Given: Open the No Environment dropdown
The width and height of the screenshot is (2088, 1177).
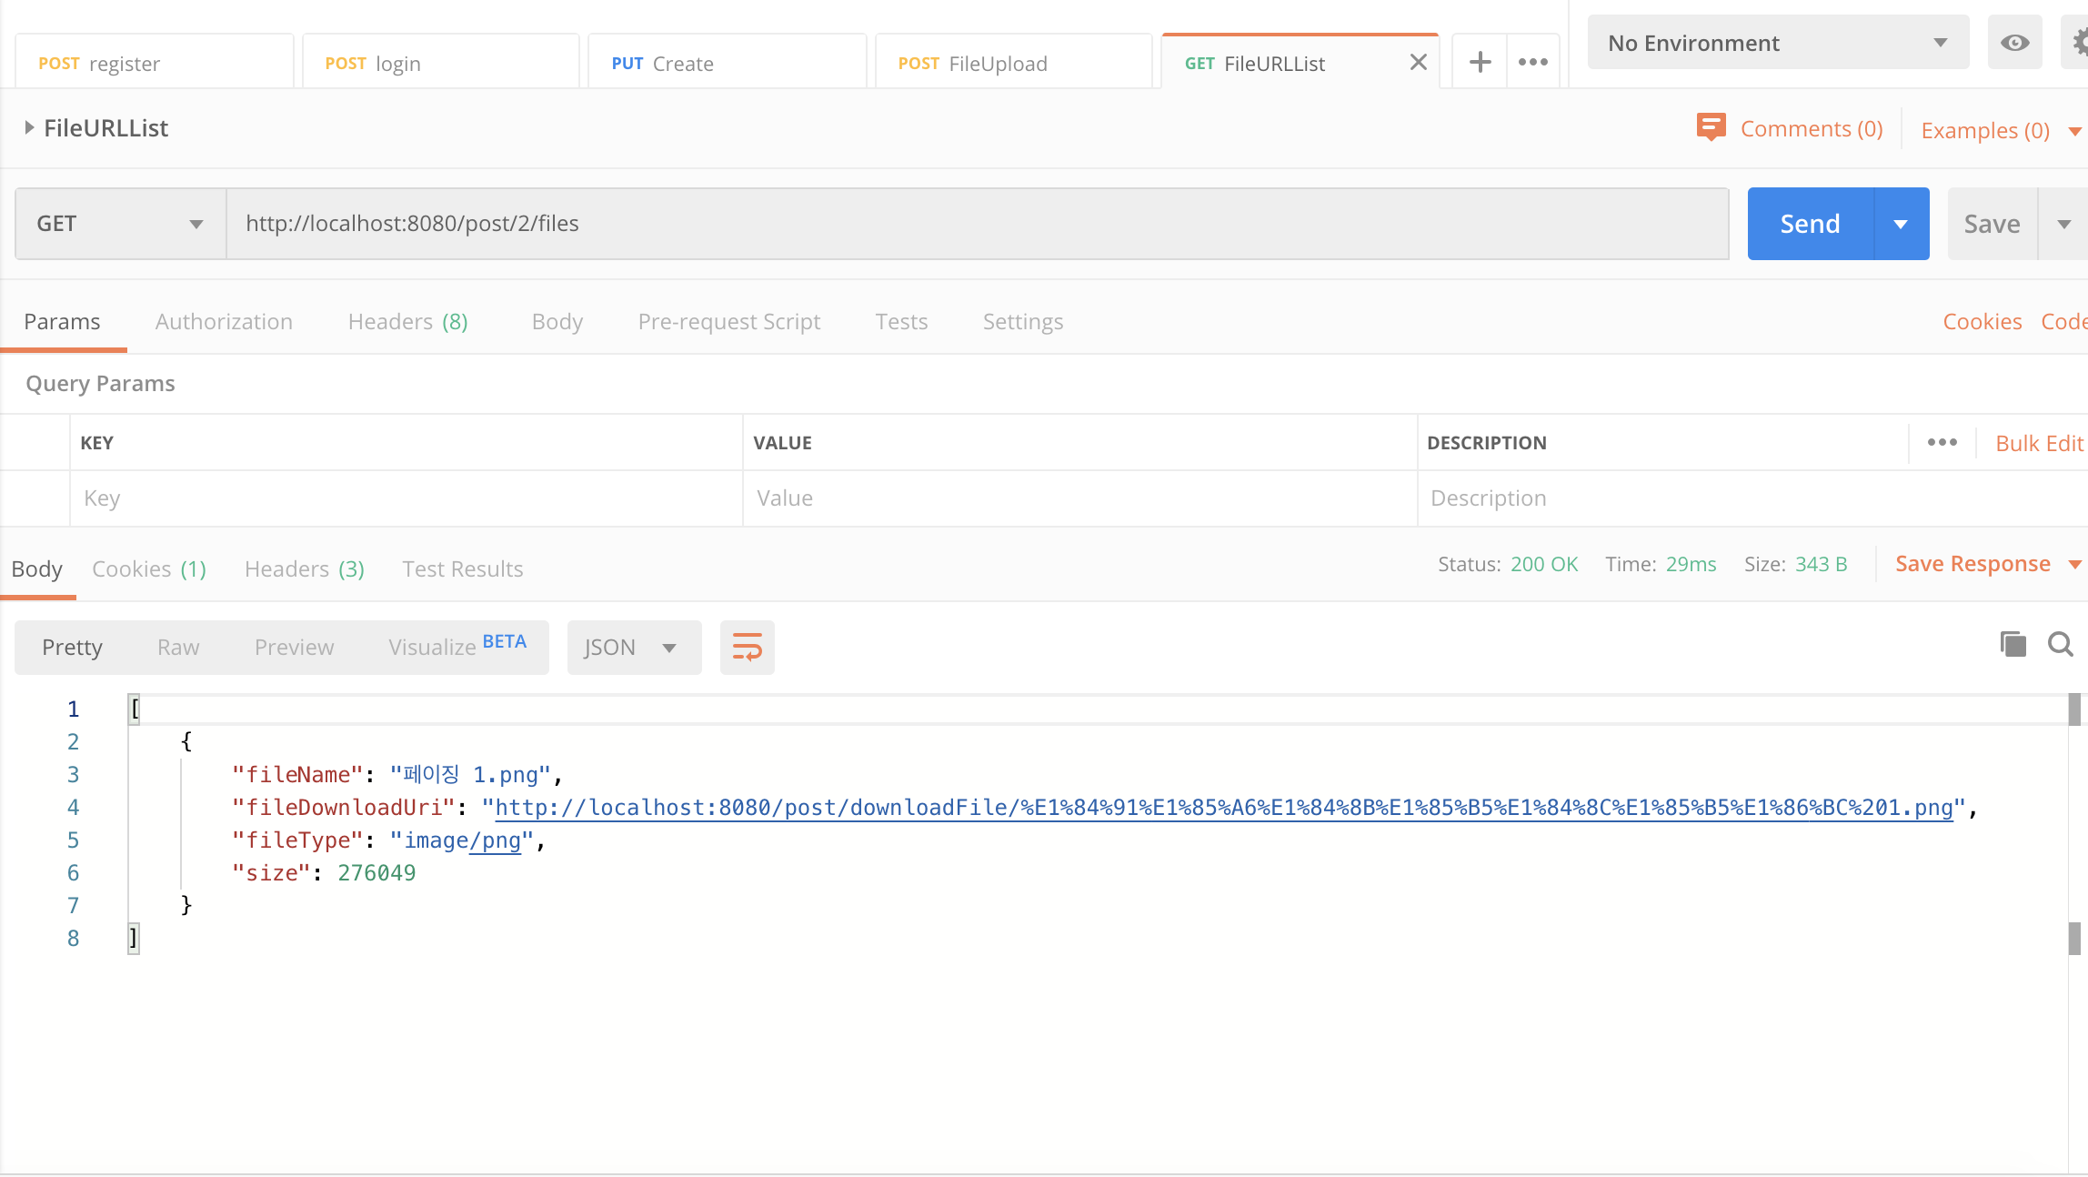Looking at the screenshot, I should [x=1777, y=43].
